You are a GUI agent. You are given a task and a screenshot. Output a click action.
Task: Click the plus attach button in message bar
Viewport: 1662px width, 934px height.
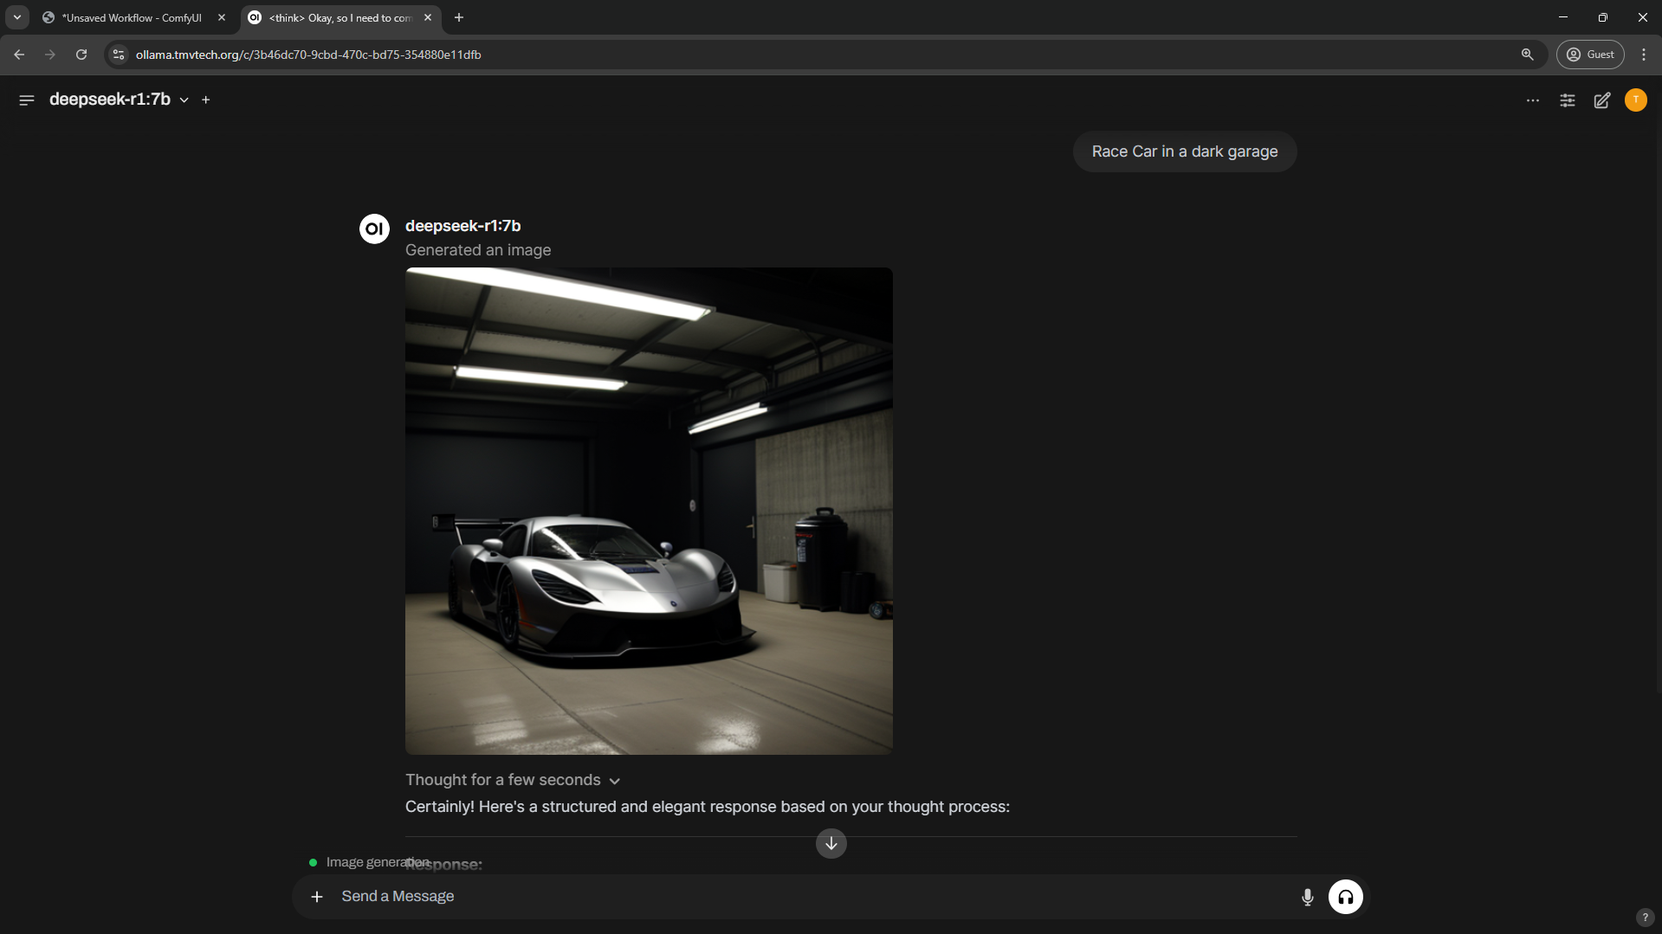coord(317,897)
